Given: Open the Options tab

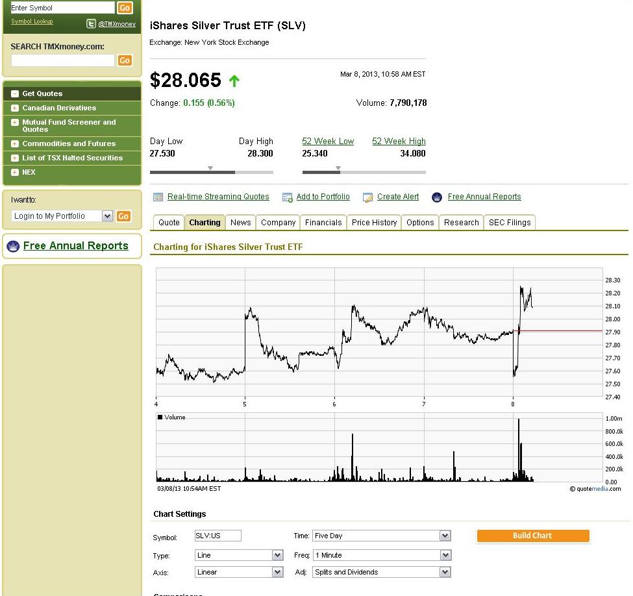Looking at the screenshot, I should tap(420, 223).
